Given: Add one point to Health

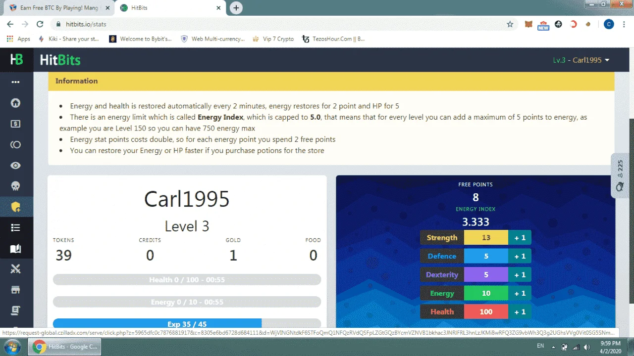Looking at the screenshot, I should [520, 311].
